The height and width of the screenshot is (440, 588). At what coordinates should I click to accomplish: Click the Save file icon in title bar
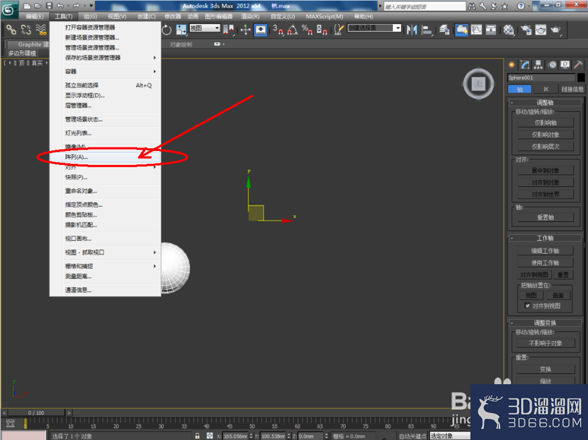point(49,6)
